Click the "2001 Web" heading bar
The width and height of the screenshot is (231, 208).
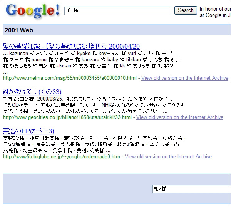[115, 30]
